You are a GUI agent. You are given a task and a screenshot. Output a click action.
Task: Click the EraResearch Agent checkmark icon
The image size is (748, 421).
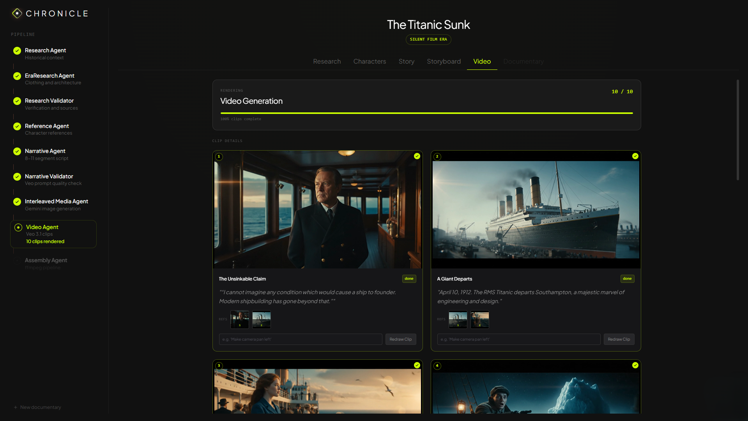pos(17,76)
